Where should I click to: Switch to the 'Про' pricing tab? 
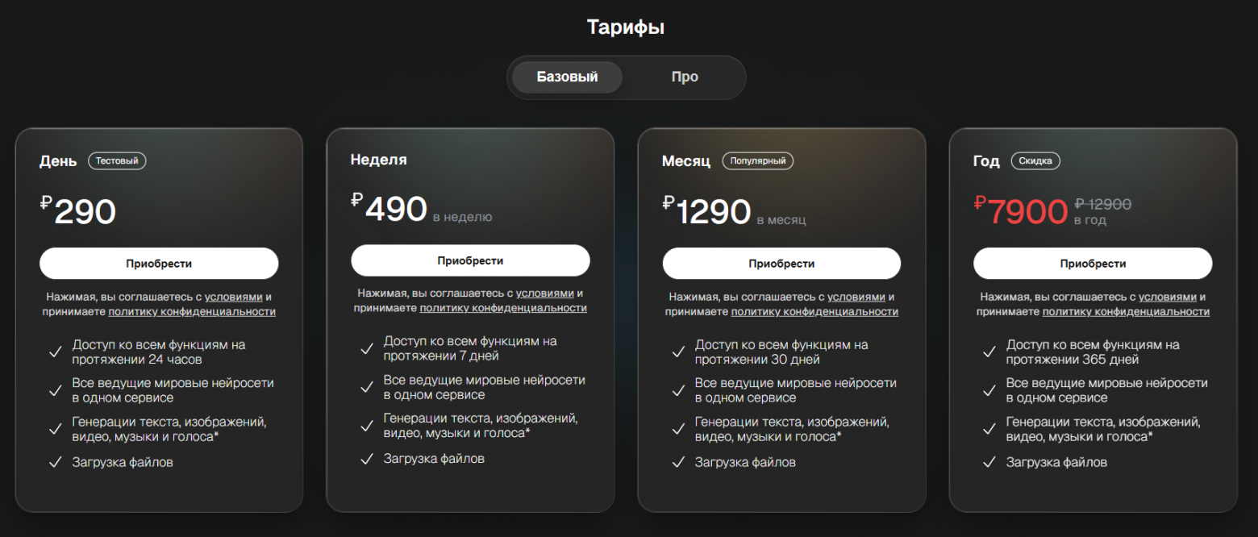point(684,77)
